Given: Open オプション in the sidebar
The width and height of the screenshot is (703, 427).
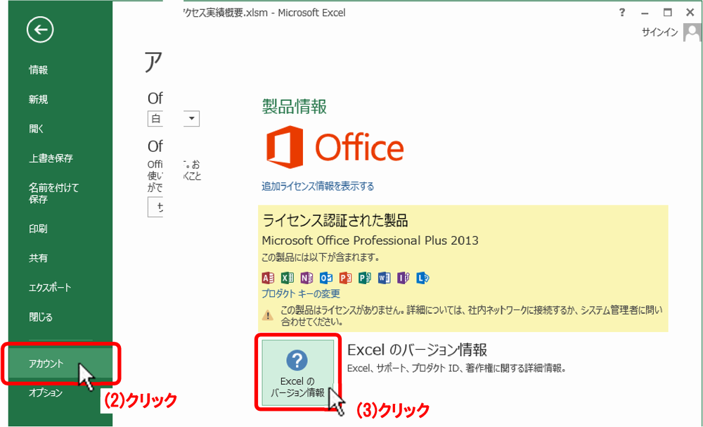Looking at the screenshot, I should point(46,393).
